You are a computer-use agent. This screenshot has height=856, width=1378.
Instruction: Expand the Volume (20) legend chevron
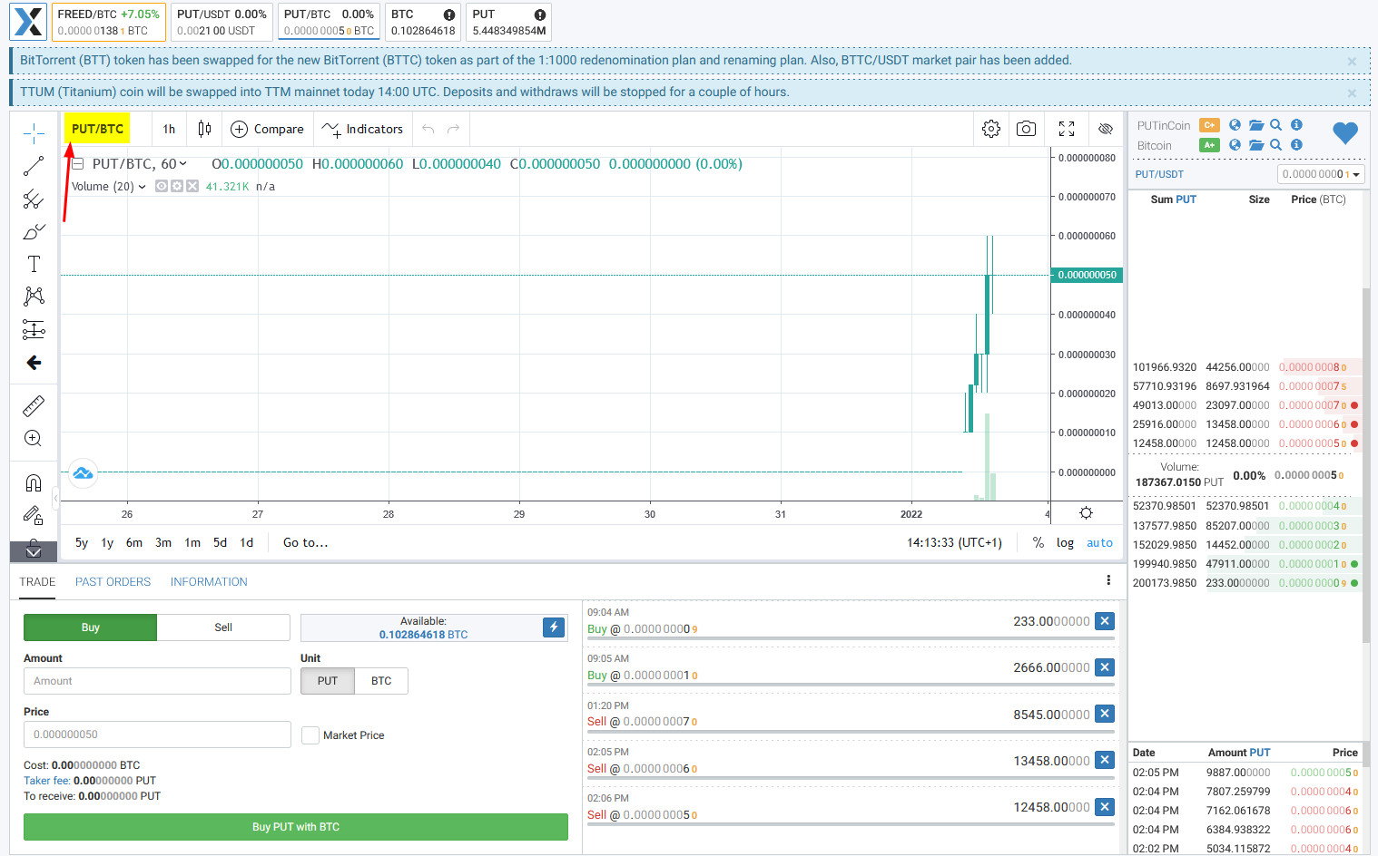click(x=142, y=187)
